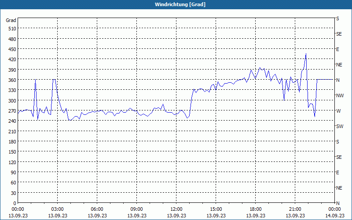Click the 15:00 time label
Screen dimensions: 352x220
(x=216, y=209)
